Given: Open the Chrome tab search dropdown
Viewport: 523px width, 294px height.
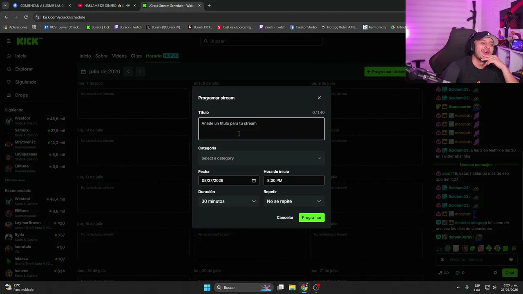Looking at the screenshot, I should (x=5, y=6).
